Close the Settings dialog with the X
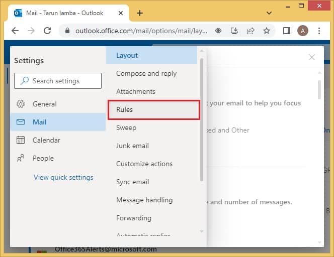 [312, 57]
